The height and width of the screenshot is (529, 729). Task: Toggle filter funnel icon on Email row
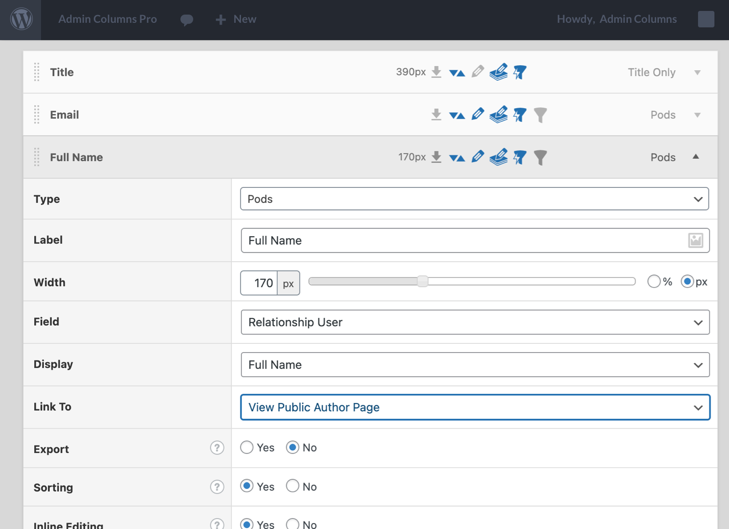click(x=540, y=115)
